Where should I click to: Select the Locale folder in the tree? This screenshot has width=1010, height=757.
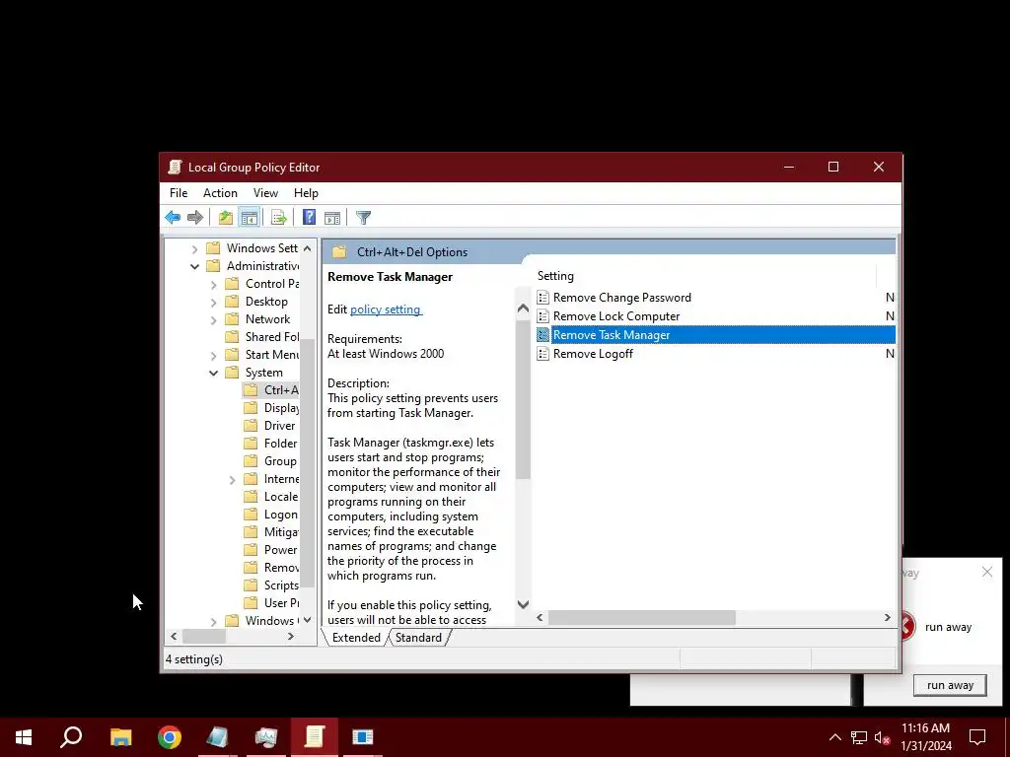click(x=271, y=497)
